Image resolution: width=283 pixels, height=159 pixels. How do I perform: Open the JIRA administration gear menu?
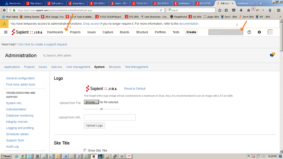coord(259,32)
